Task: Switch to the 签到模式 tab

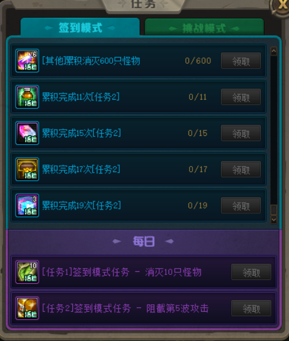Action: coord(80,27)
